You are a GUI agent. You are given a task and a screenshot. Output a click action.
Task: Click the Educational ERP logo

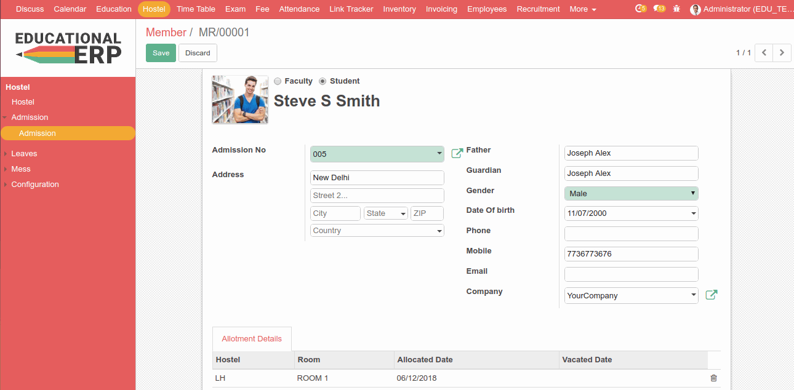(68, 48)
